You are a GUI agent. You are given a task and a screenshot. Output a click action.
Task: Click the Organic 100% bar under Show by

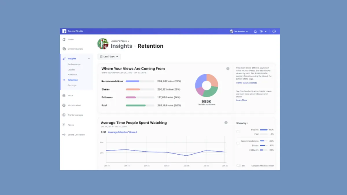tap(263, 130)
